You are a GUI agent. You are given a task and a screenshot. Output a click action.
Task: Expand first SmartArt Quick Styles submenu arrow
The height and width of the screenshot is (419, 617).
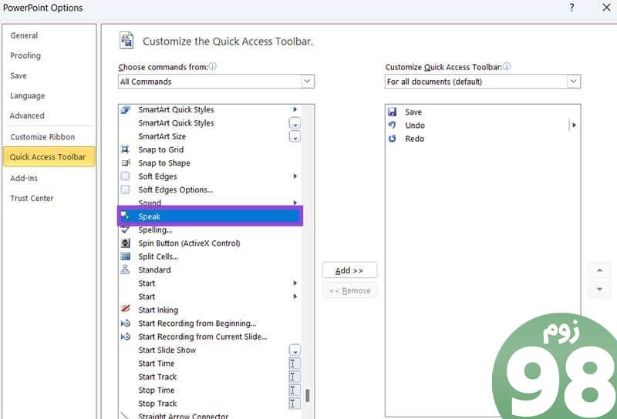coord(295,109)
